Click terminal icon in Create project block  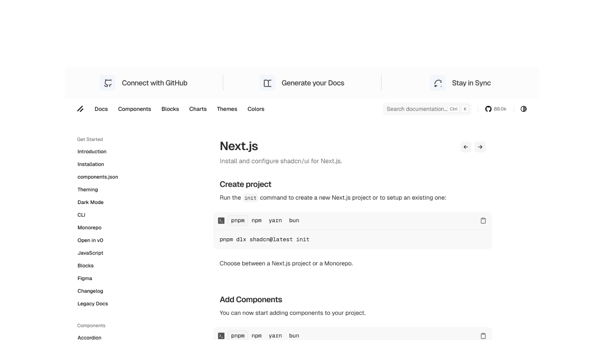point(221,221)
